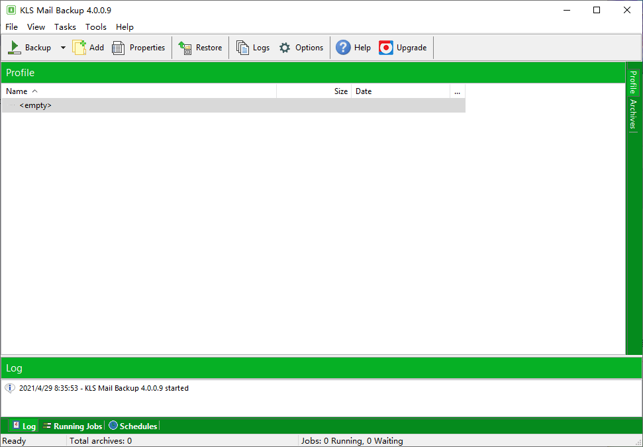Click the info icon in log entry

10,388
